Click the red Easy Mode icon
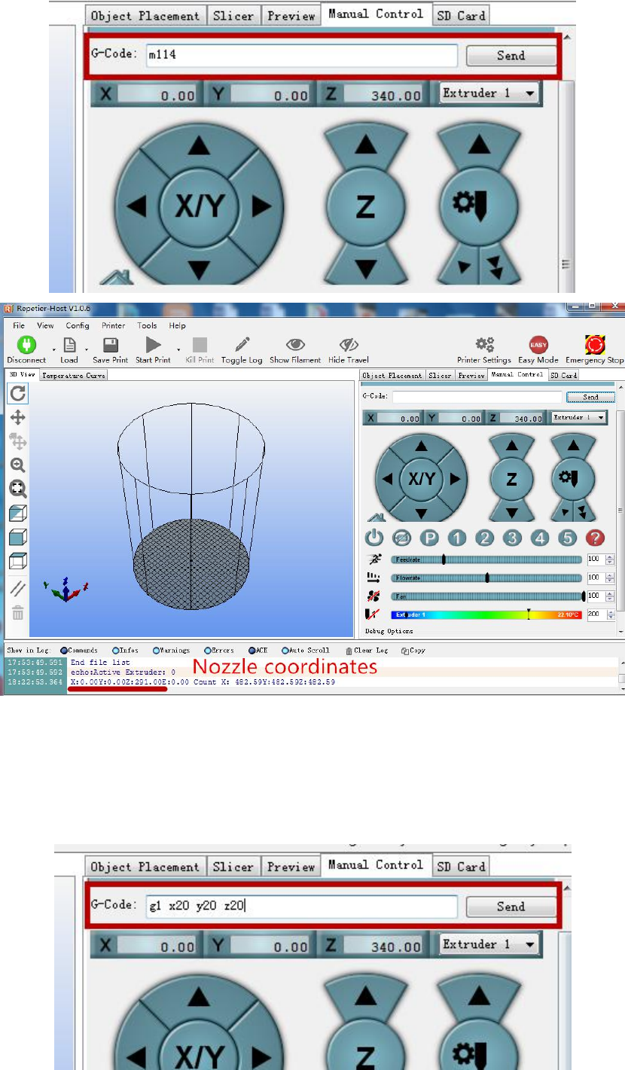Viewport: 625px width, 1070px height. point(538,345)
